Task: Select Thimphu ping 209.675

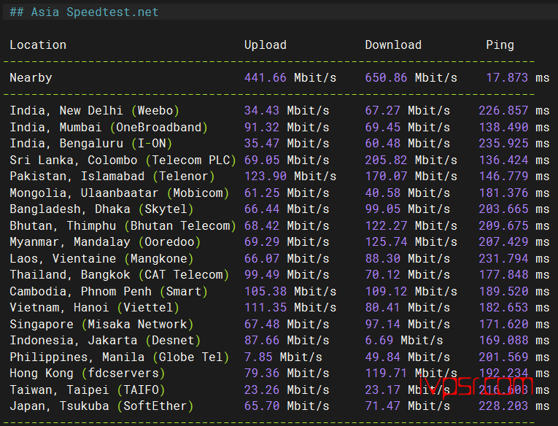Action: (x=503, y=225)
